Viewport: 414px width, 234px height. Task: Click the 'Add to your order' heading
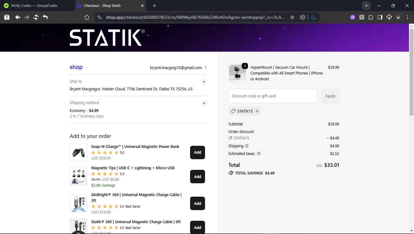[x=90, y=136]
